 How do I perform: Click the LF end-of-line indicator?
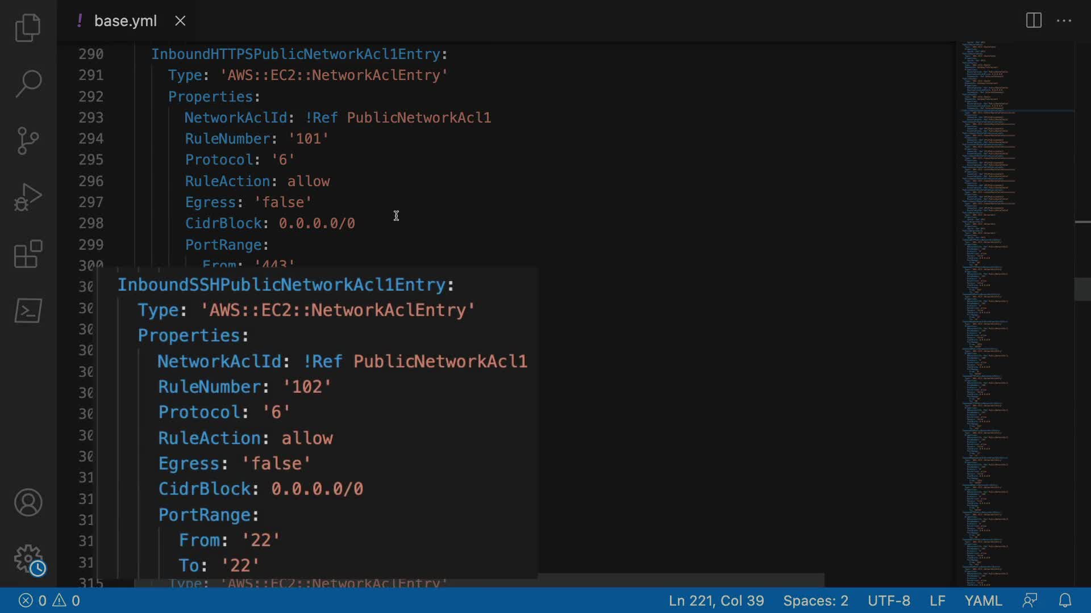click(x=937, y=601)
